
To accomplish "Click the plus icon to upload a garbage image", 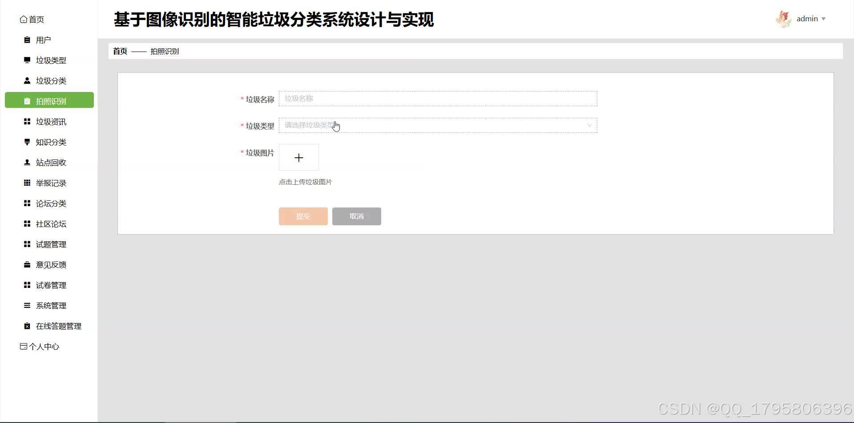I will click(x=298, y=157).
